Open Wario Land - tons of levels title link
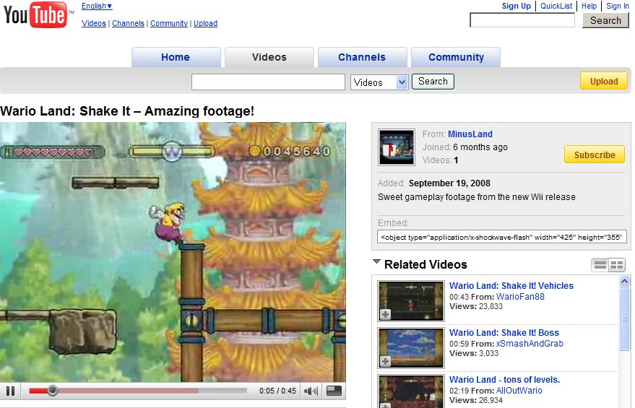The image size is (635, 408). (x=504, y=379)
